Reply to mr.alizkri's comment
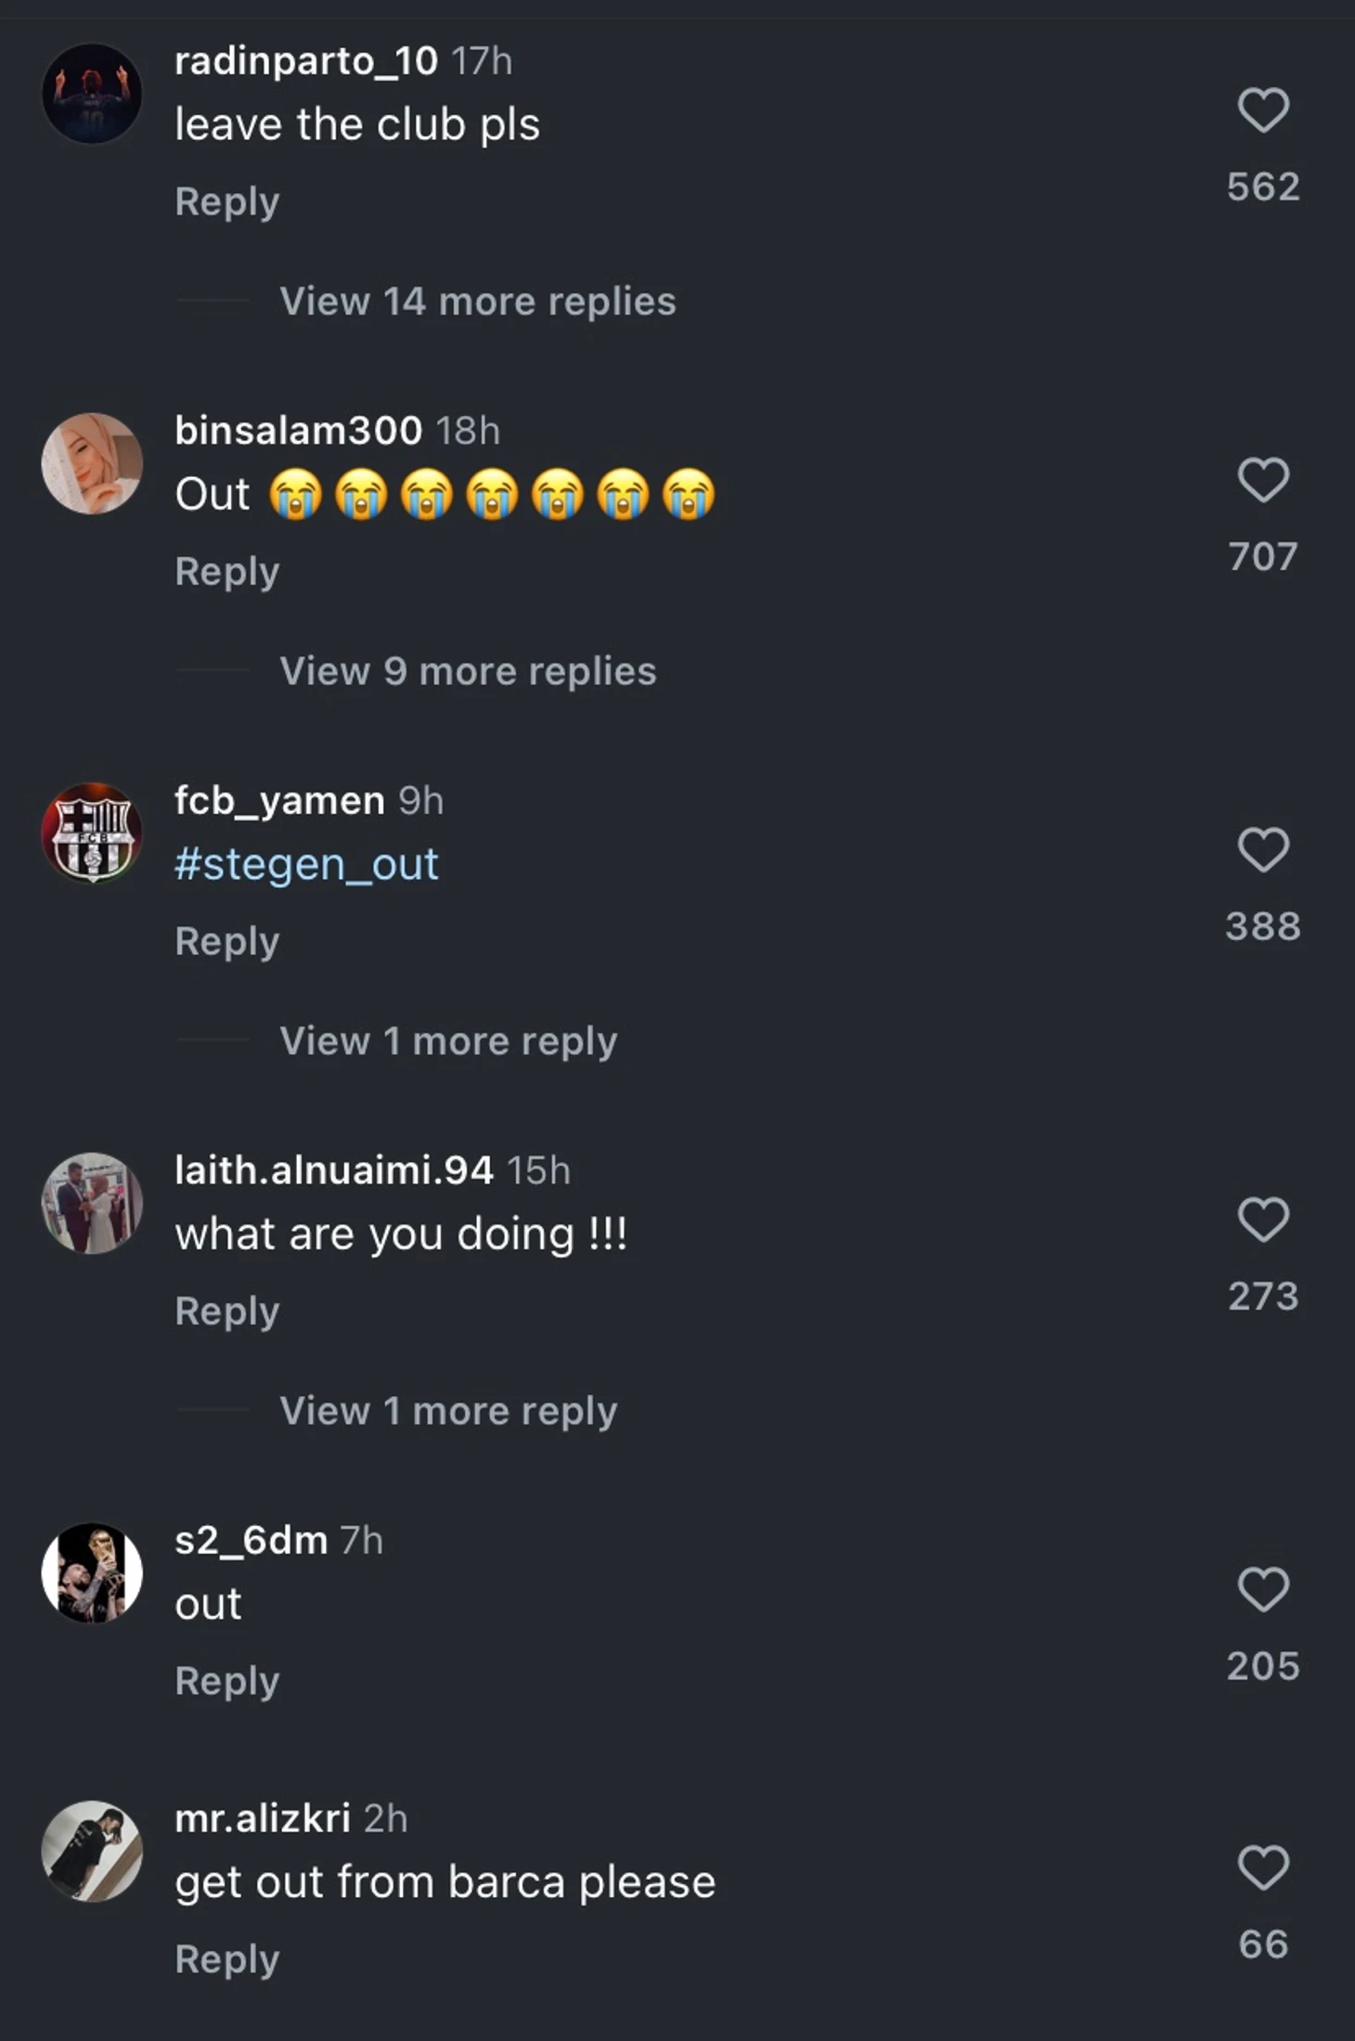Screen dimensions: 1355x2041 [227, 1959]
